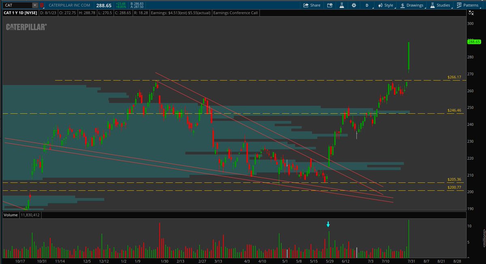Click the CAT symbol input field

[x=17, y=6]
